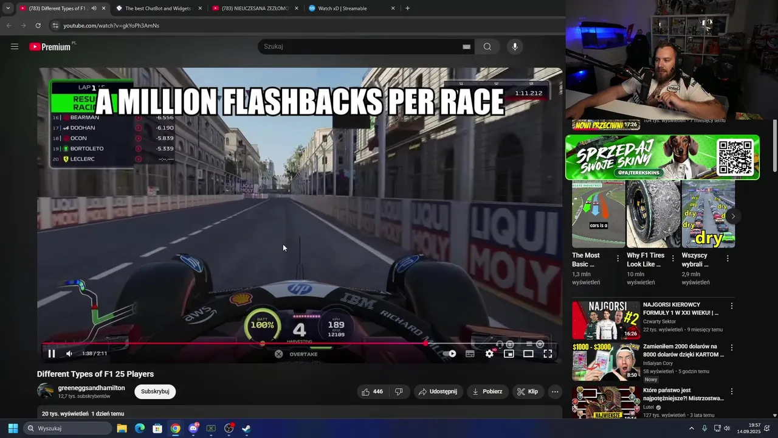Image resolution: width=778 pixels, height=438 pixels.
Task: Subscribe with the Subskrybuj button
Action: tap(155, 392)
